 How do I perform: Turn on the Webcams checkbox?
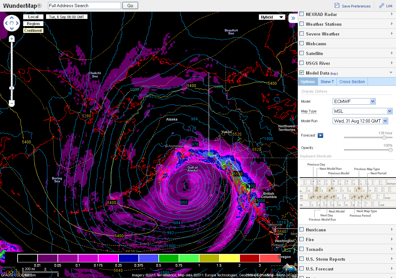302,43
